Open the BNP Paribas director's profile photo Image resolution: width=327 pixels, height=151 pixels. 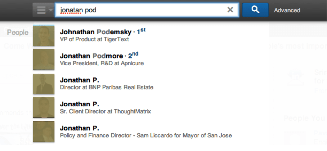pyautogui.click(x=44, y=84)
